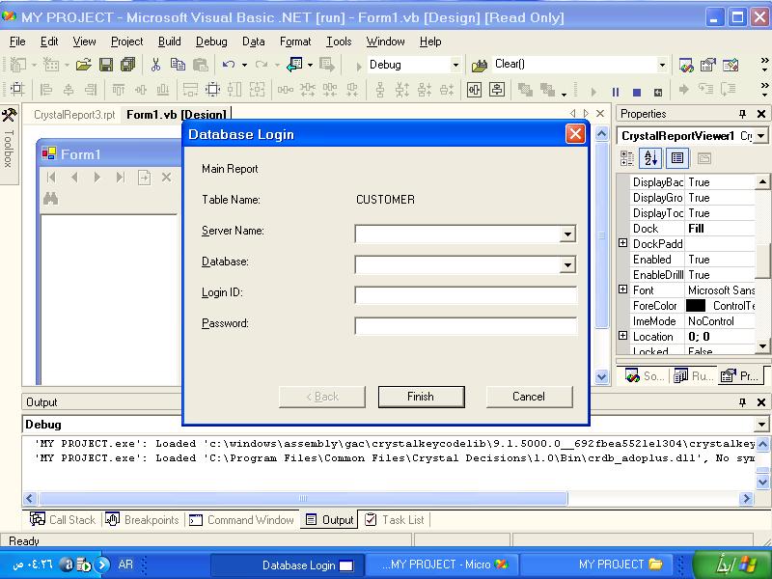Click the Finish button
This screenshot has height=579, width=772.
click(421, 397)
